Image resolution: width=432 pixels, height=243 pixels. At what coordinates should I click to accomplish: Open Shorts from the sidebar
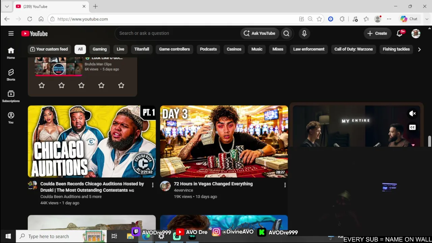[x=11, y=75]
